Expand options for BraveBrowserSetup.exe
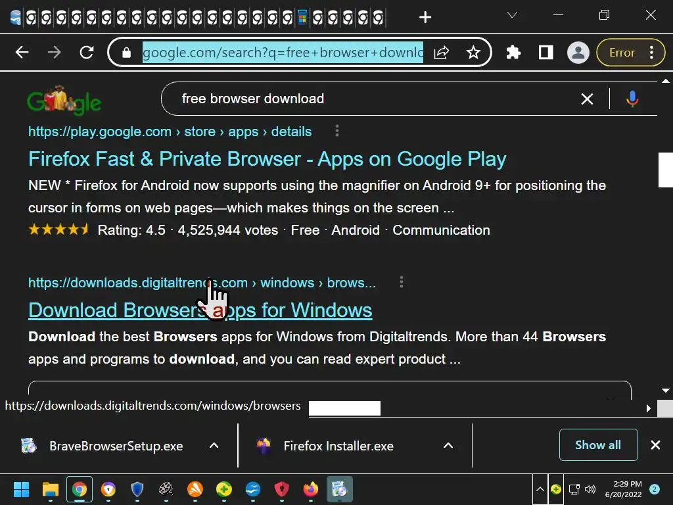Image resolution: width=673 pixels, height=505 pixels. (214, 446)
